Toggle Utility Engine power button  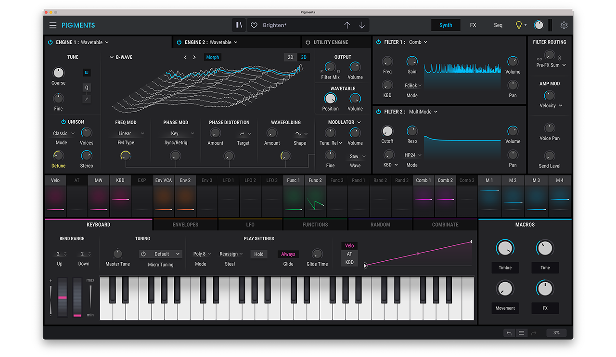pyautogui.click(x=308, y=42)
